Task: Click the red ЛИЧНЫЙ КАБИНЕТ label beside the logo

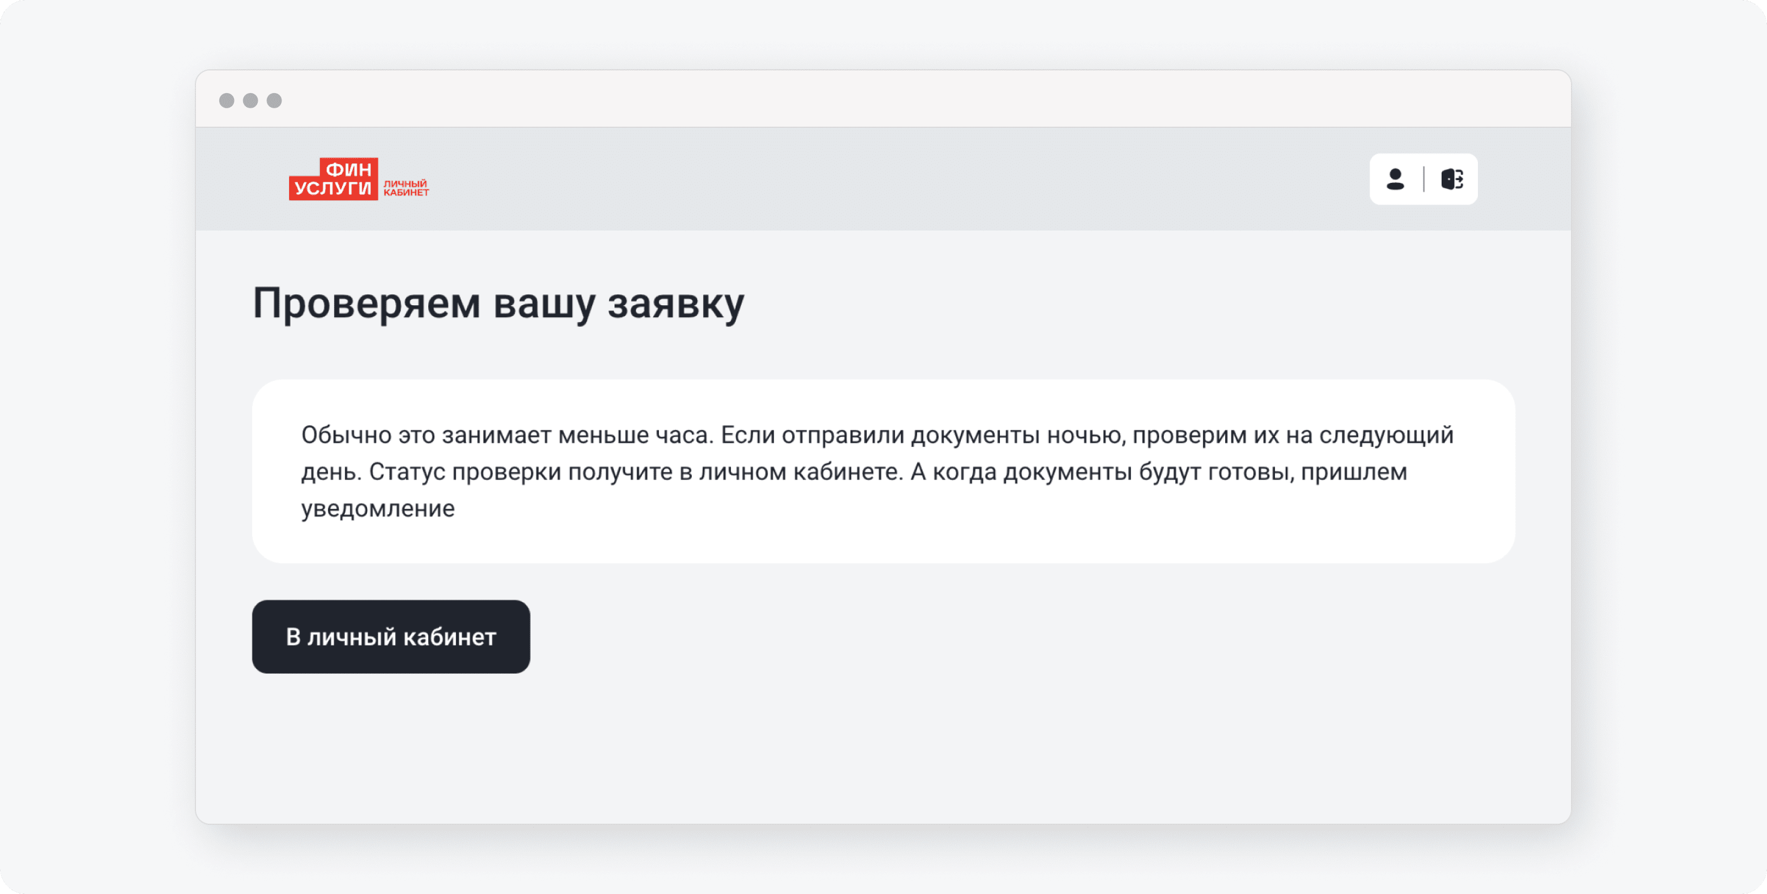Action: 405,188
